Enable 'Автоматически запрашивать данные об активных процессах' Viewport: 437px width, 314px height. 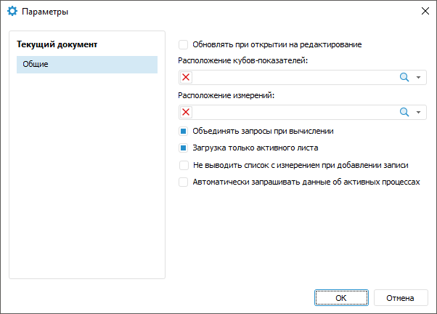tap(184, 182)
